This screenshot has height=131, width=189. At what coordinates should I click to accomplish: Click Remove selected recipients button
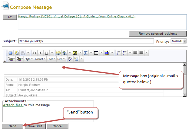click(157, 34)
